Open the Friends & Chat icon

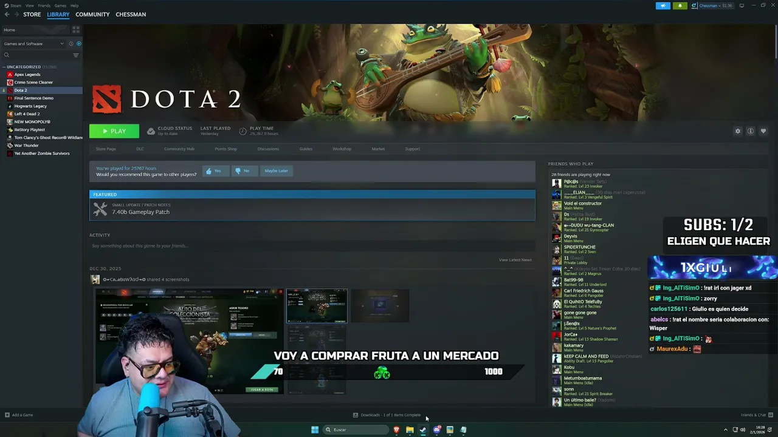pos(771,415)
